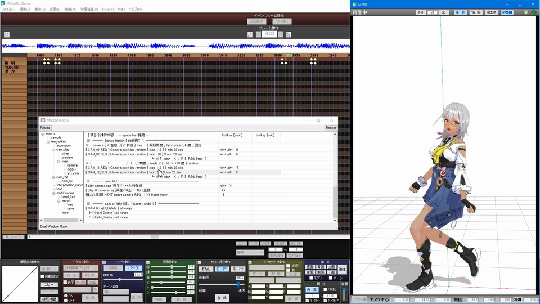Collapse the self-shadow panel minus icon

[x=199, y=262]
